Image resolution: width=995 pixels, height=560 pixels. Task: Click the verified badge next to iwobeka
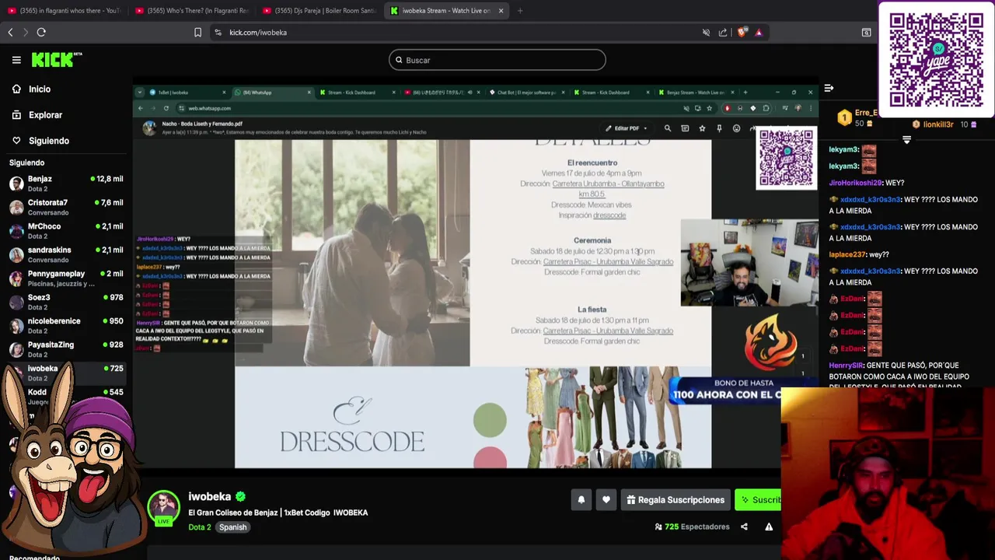(x=240, y=496)
